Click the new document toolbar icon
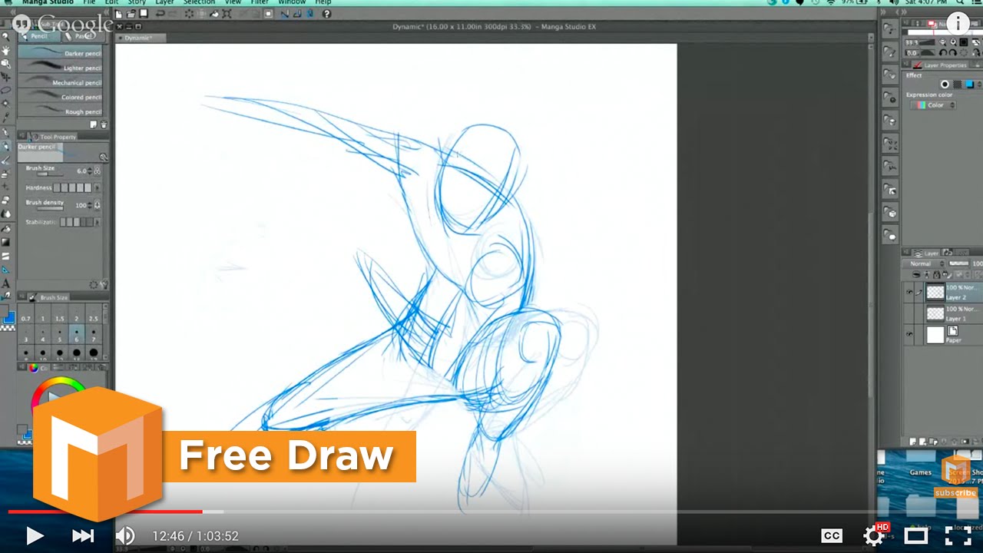The width and height of the screenshot is (983, 553). click(120, 14)
